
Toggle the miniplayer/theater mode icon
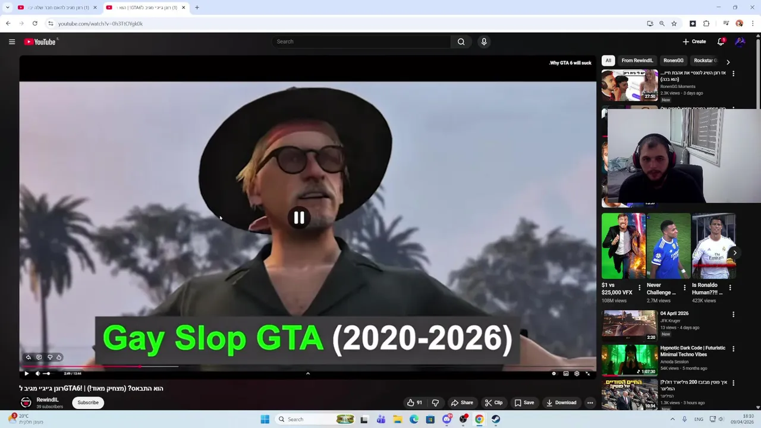click(x=566, y=373)
